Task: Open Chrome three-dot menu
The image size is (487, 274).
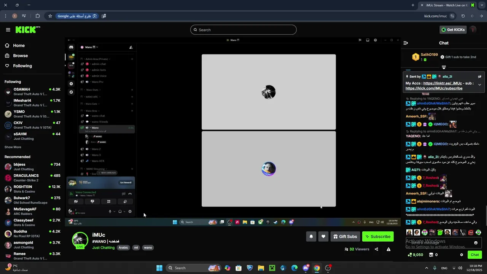Action: click(5, 16)
